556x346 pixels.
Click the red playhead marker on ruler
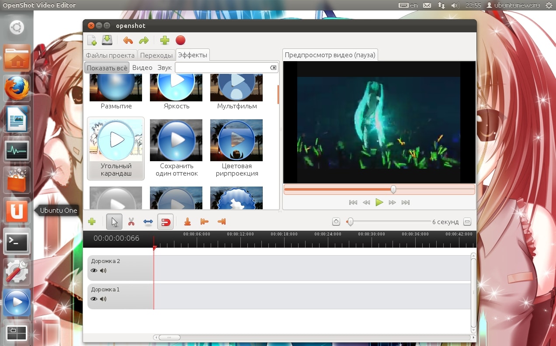pyautogui.click(x=154, y=248)
